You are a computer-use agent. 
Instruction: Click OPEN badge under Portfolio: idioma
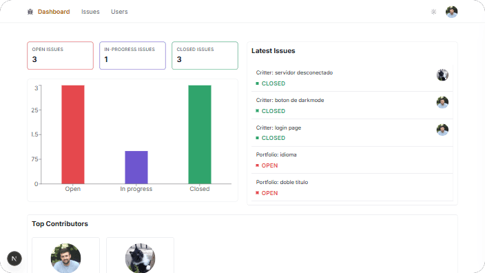pyautogui.click(x=267, y=165)
